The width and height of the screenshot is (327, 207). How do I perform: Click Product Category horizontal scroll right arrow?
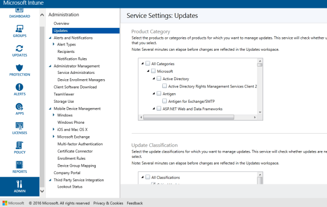pyautogui.click(x=255, y=117)
